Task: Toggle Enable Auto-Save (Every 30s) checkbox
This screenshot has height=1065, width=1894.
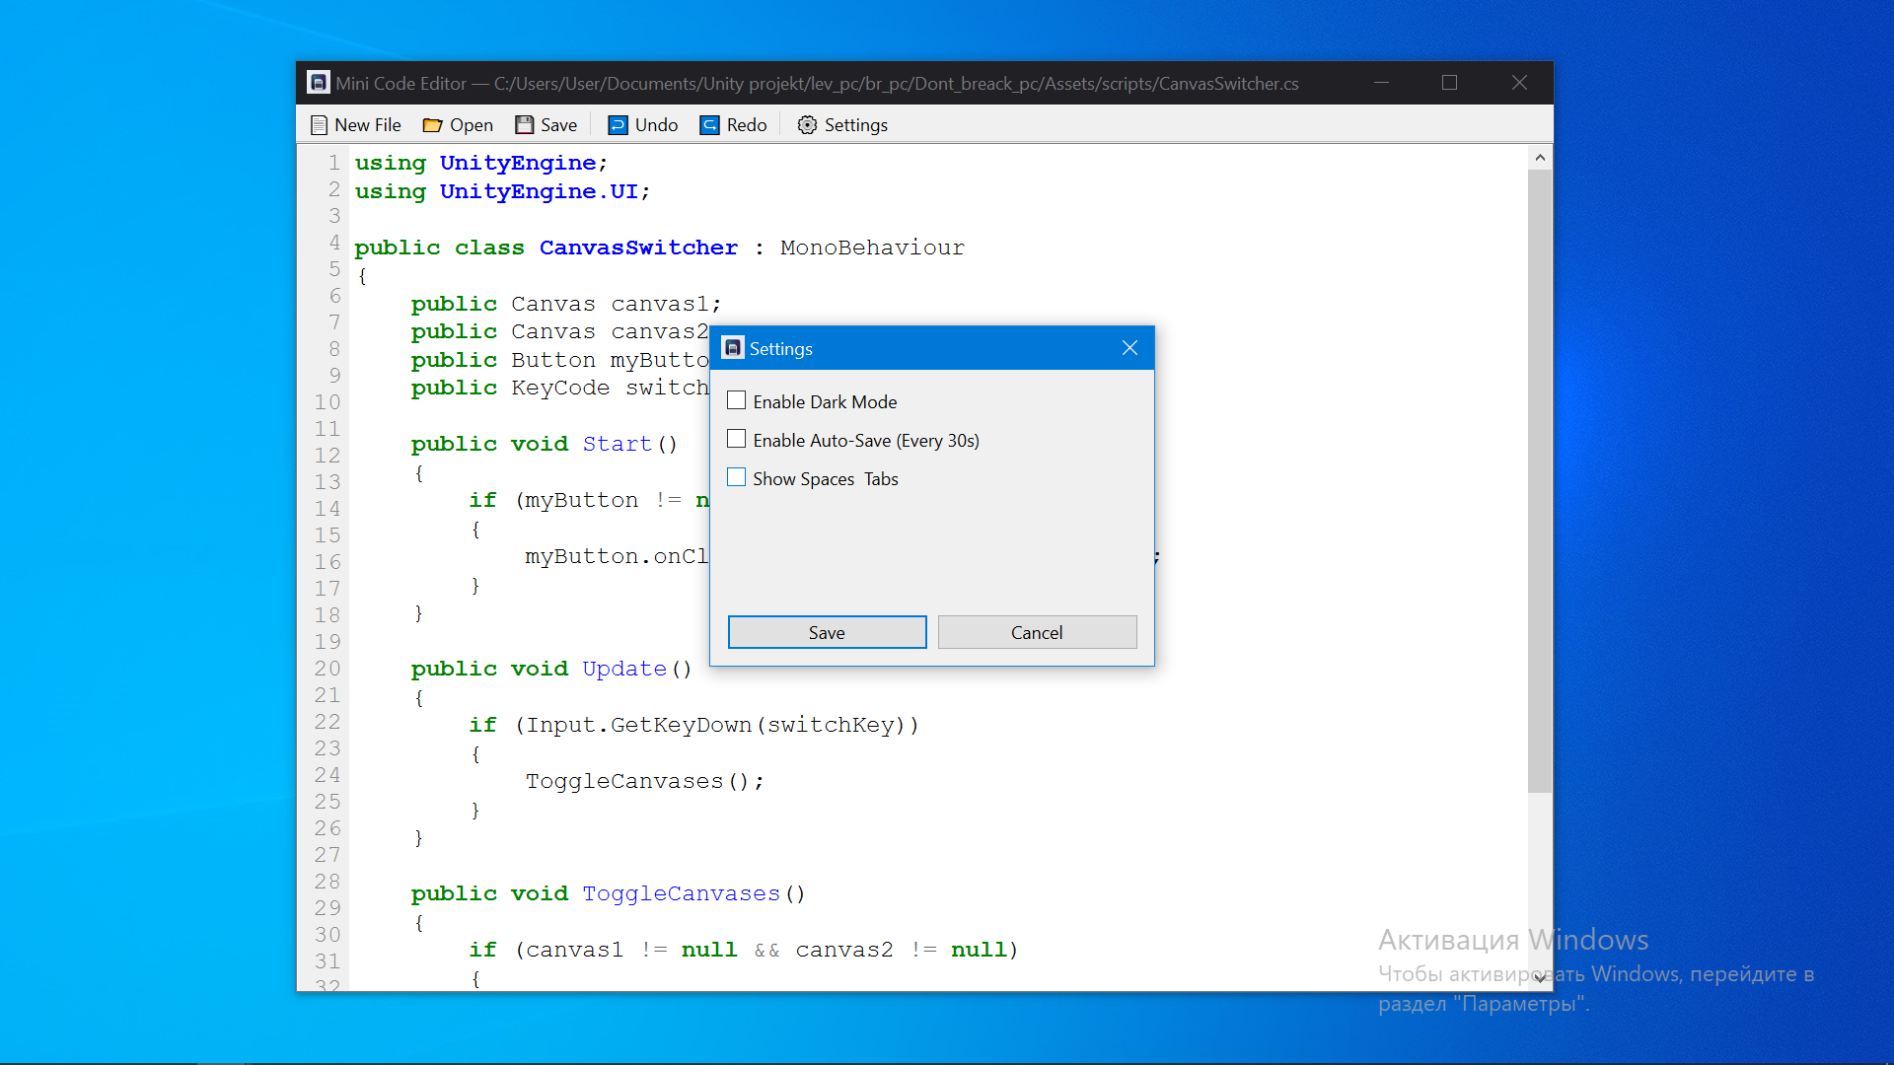Action: [x=736, y=439]
